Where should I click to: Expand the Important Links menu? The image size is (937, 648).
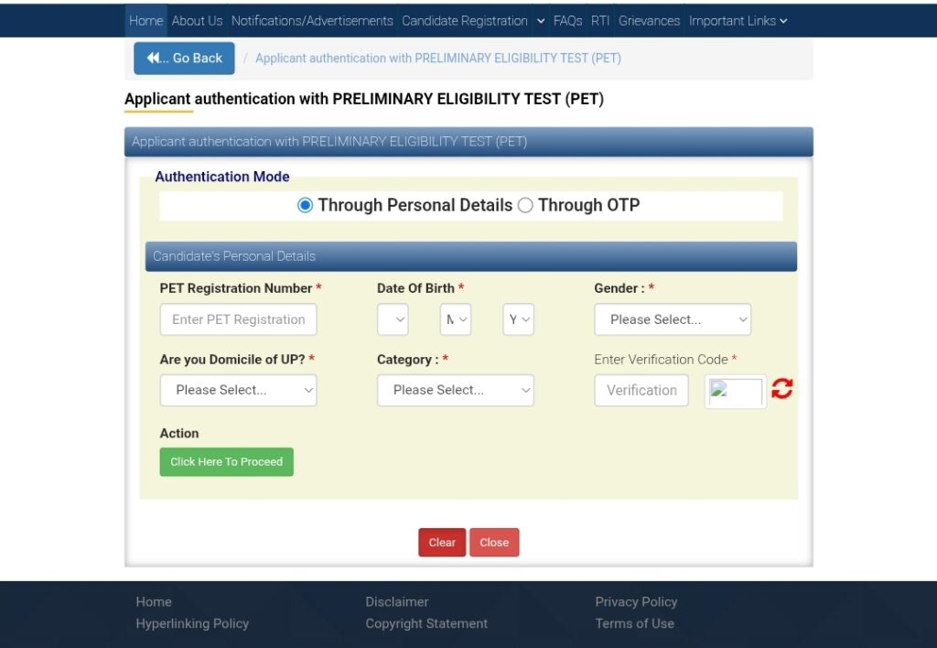tap(738, 20)
